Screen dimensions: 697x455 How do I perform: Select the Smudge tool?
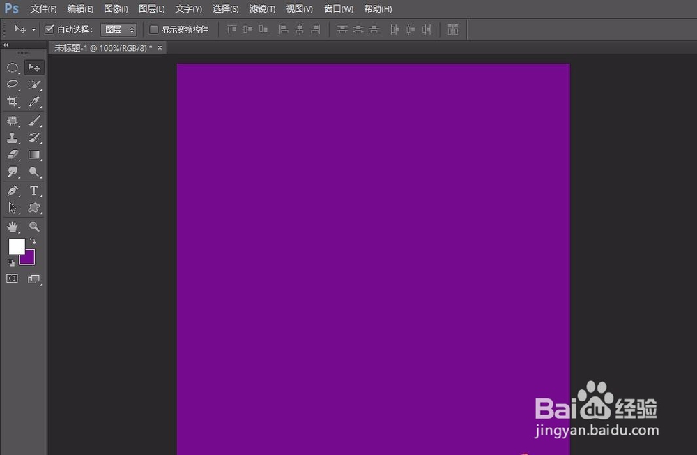[13, 172]
